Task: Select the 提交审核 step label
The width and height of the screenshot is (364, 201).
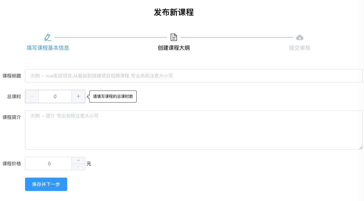Action: (x=300, y=48)
